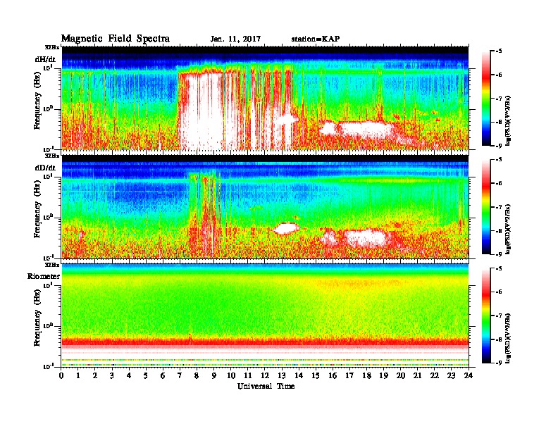Image resolution: width=558 pixels, height=431 pixels.
Task: Click the log(PSD) label beside Riometer color scale
Action: point(509,338)
